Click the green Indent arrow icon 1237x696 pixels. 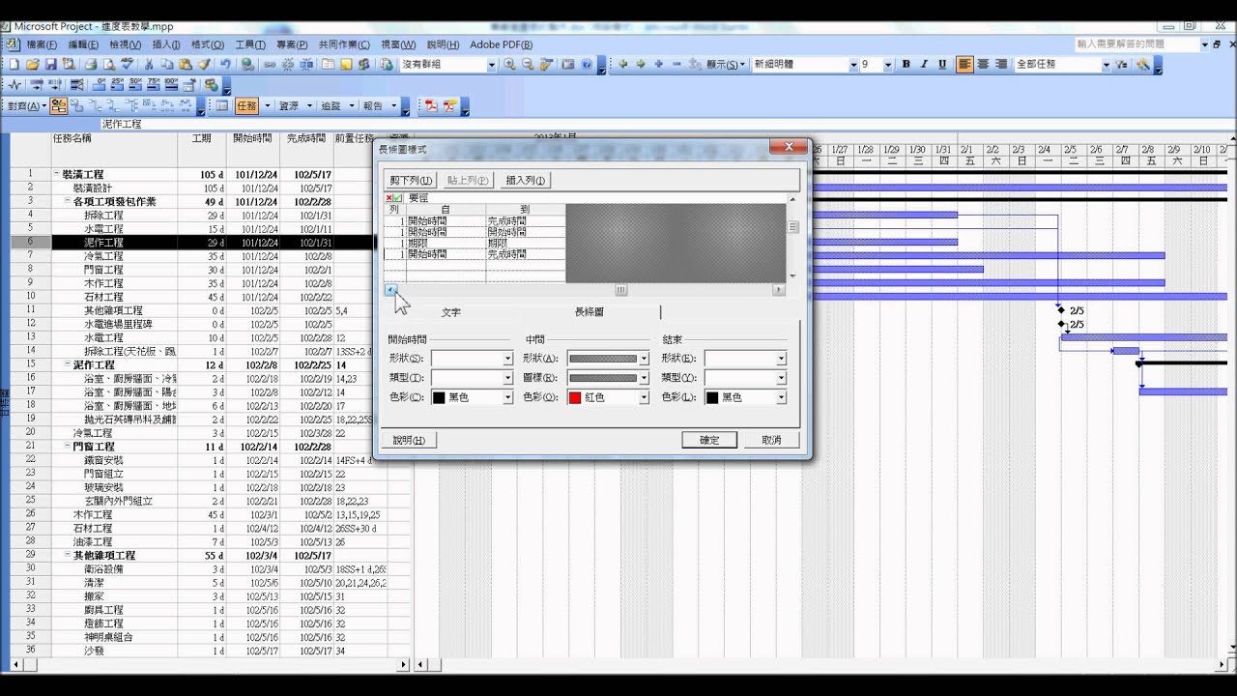pyautogui.click(x=641, y=64)
